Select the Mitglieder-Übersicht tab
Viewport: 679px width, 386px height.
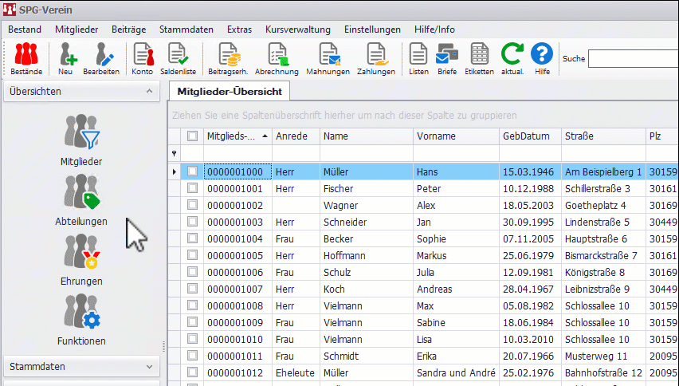click(x=229, y=92)
